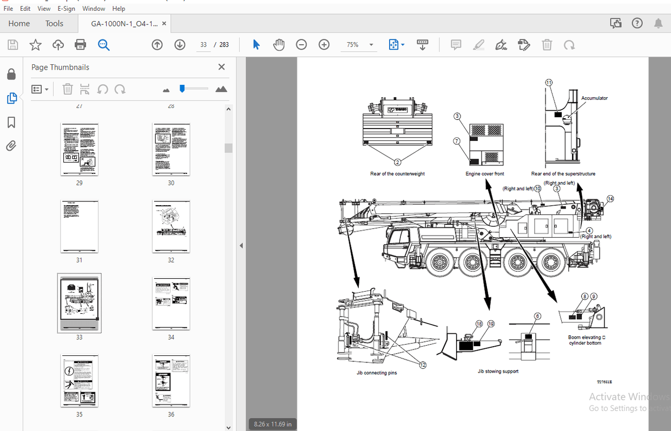Go to the next page

[180, 45]
